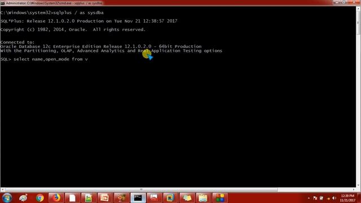361x203 pixels.
Task: Open the blue-yellow square app in taskbar
Action: [x=170, y=198]
